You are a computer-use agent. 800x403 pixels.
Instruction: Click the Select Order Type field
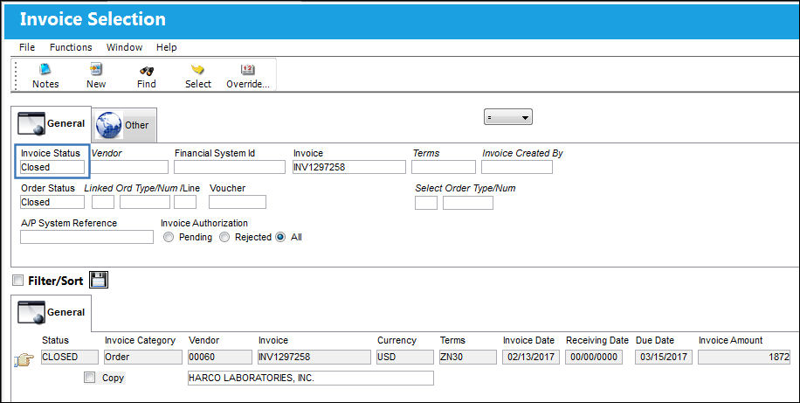426,203
